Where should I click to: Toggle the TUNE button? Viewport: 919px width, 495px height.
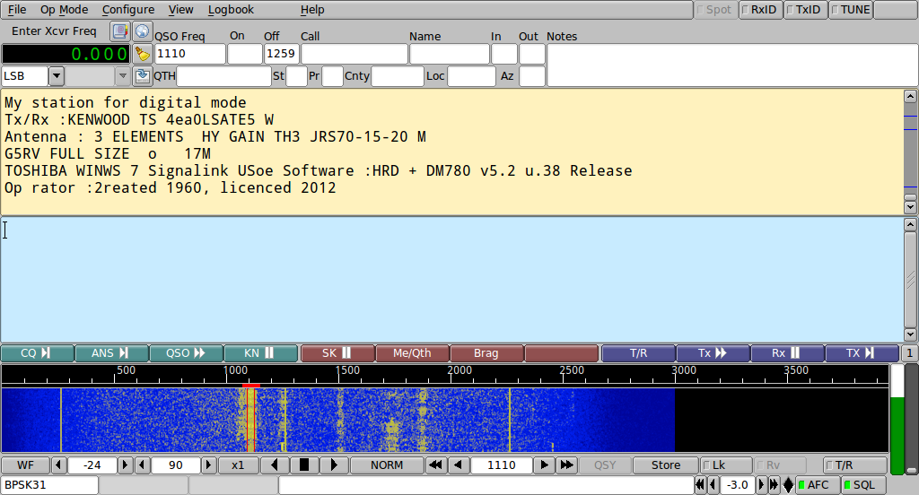click(851, 10)
